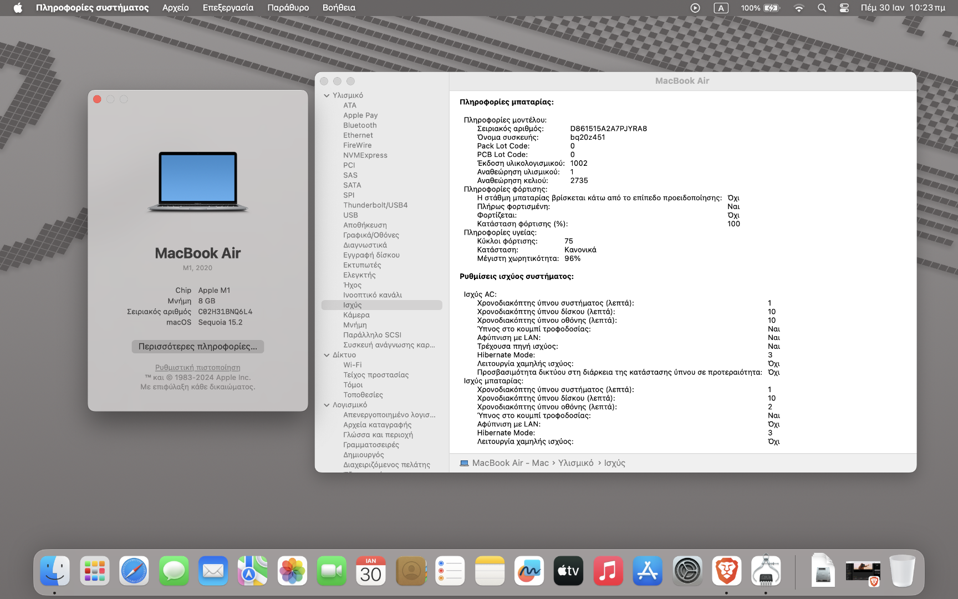
Task: Open Messages app in the Dock
Action: [x=174, y=571]
